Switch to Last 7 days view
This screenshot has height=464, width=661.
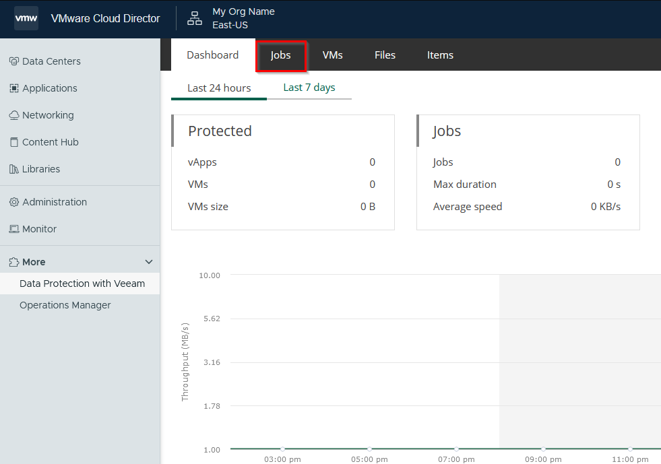309,88
